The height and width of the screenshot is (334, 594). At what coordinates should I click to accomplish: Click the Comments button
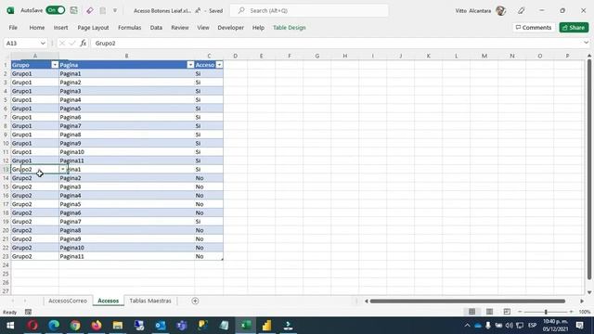534,27
